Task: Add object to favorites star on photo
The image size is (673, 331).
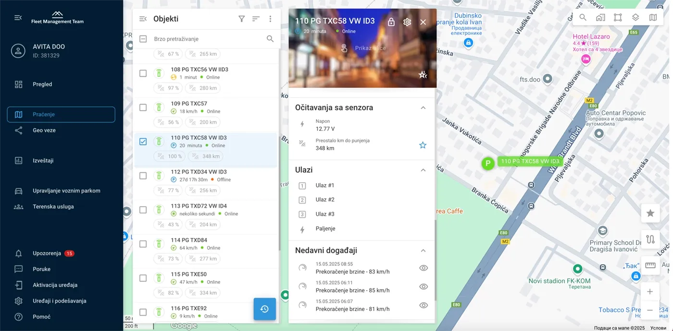Action: tap(423, 75)
